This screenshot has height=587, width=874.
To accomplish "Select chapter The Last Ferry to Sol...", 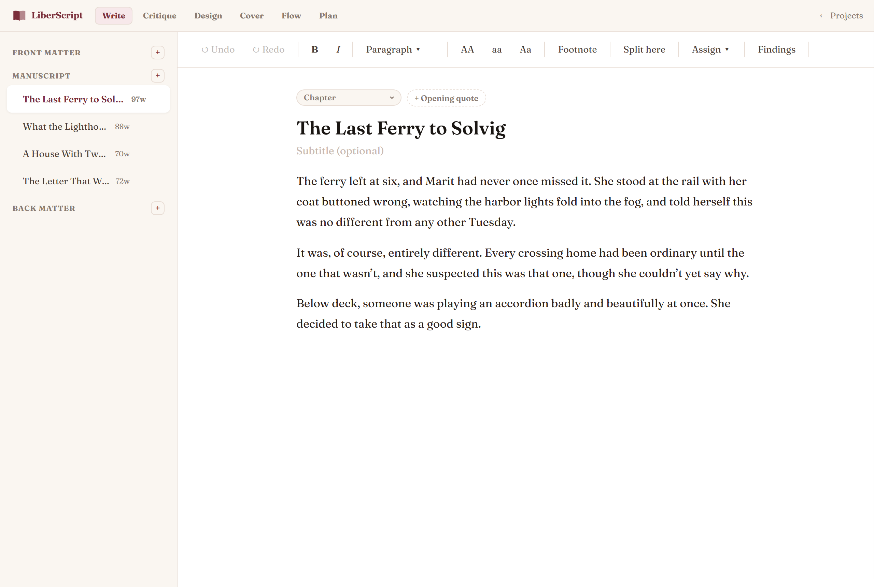I will click(88, 99).
